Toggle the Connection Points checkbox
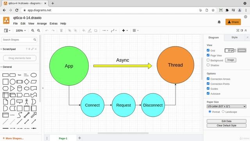250x141 pixels. (x=208, y=83)
